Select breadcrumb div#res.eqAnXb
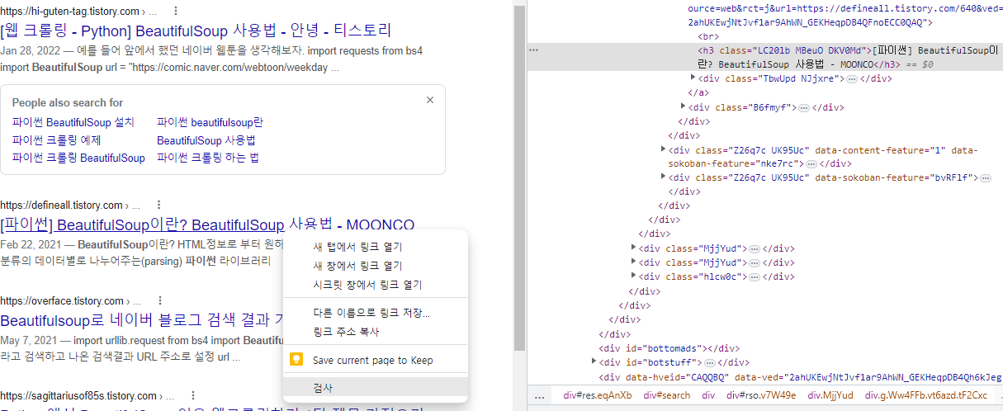Screen dimensions: 1003x411 pyautogui.click(x=598, y=396)
